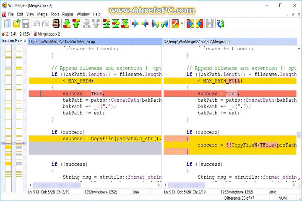Click the greyed Previous Conflict up arrow
Viewport: 302px width, 201px height.
click(x=96, y=23)
